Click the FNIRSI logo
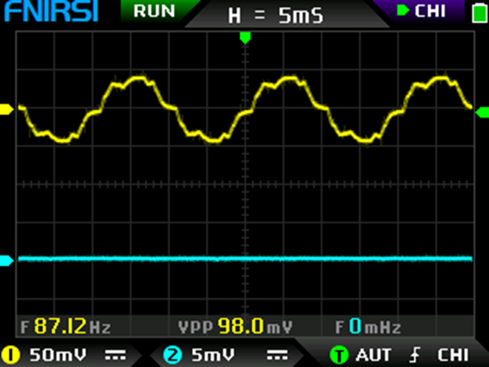The image size is (489, 367). point(49,12)
